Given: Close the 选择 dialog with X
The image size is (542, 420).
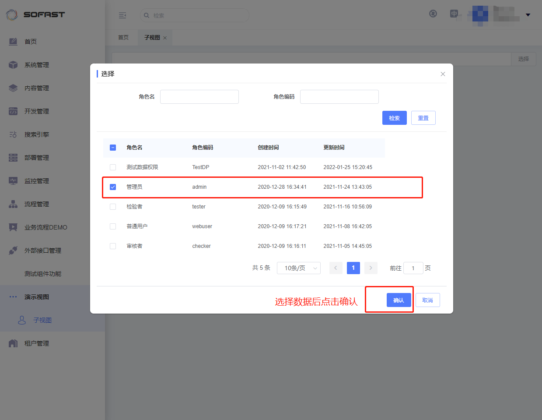Looking at the screenshot, I should click(x=443, y=74).
